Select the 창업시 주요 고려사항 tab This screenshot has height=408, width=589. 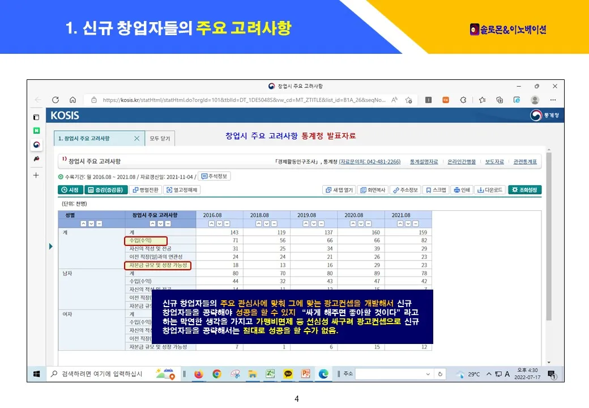coord(88,138)
